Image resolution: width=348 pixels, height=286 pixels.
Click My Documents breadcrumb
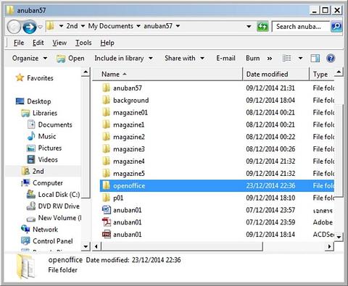(x=110, y=26)
